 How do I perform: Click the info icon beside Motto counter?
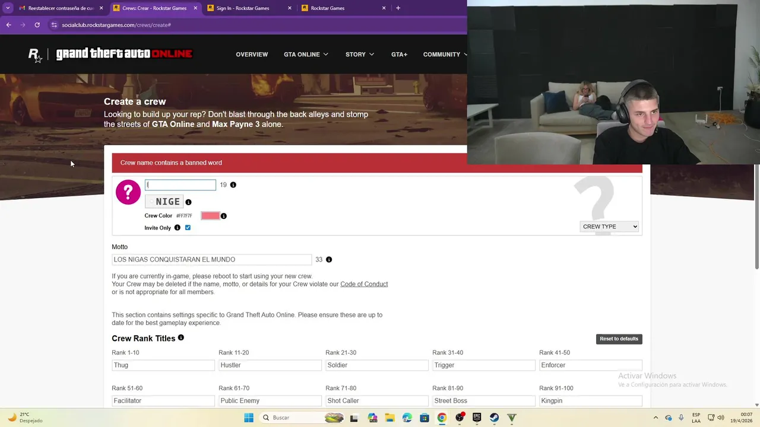coord(329,260)
